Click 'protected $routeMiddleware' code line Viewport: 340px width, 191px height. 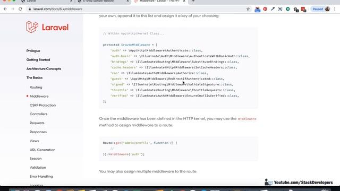click(x=130, y=45)
